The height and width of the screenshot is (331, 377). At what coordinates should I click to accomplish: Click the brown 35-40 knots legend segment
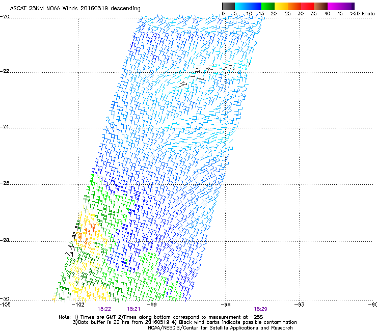tap(321, 6)
